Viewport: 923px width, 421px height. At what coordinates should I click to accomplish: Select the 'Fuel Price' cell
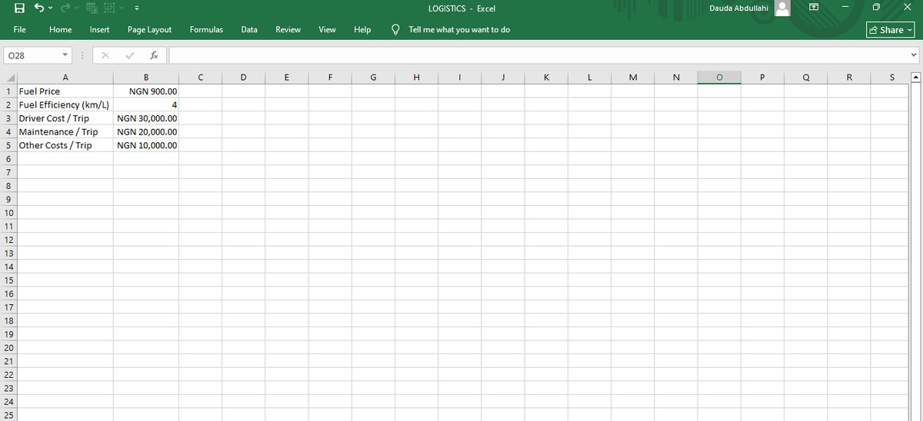coord(65,91)
